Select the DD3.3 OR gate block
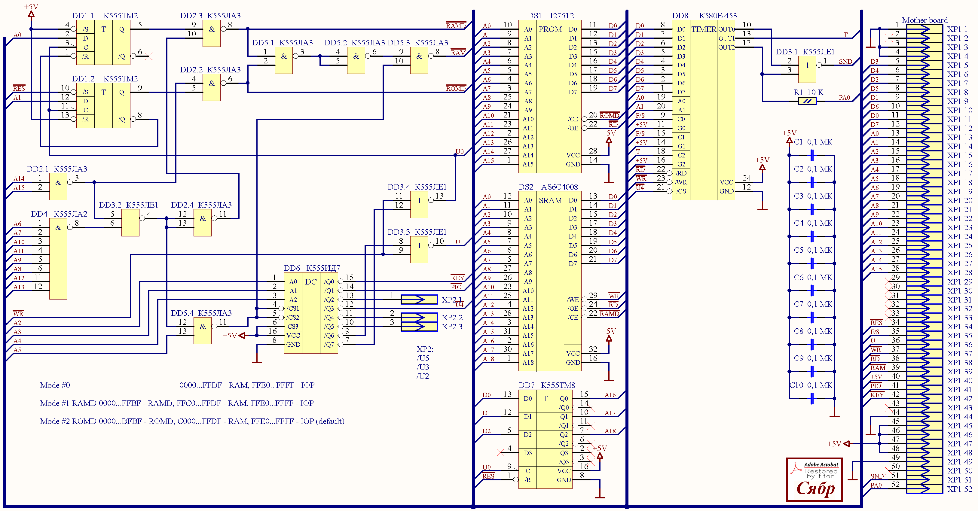This screenshot has height=511, width=978. pyautogui.click(x=419, y=250)
